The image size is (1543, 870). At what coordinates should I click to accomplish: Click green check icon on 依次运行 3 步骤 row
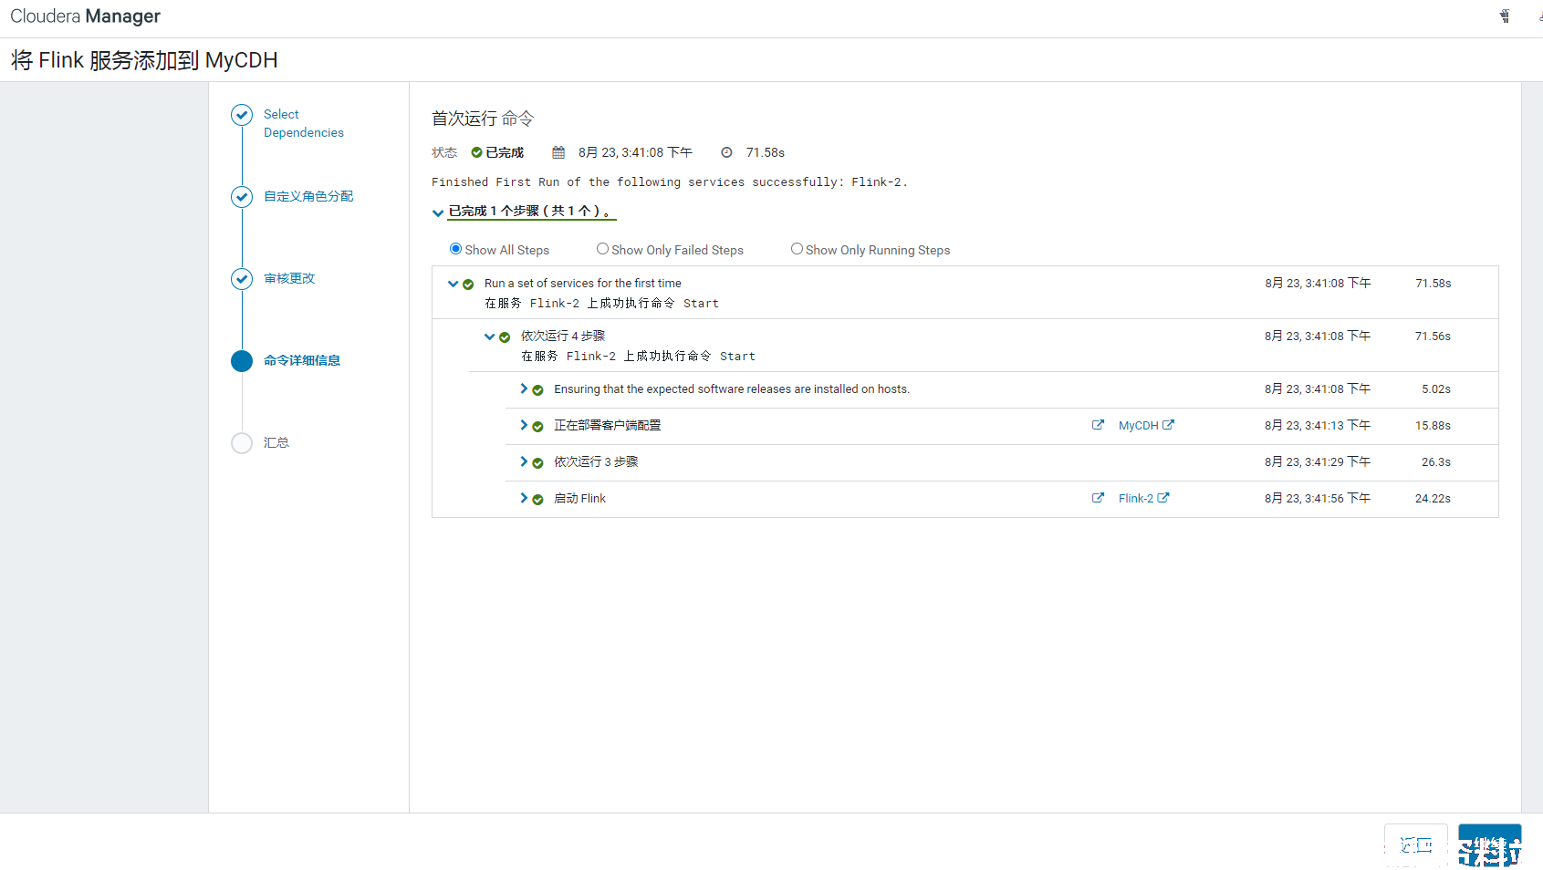(x=538, y=463)
